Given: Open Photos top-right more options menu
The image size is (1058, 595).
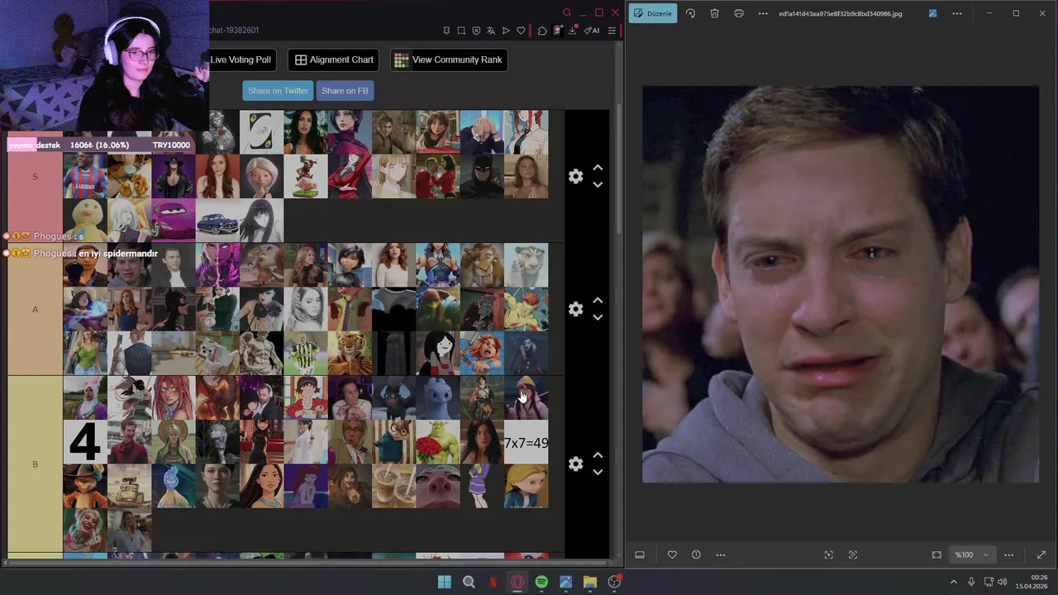Looking at the screenshot, I should pos(957,13).
